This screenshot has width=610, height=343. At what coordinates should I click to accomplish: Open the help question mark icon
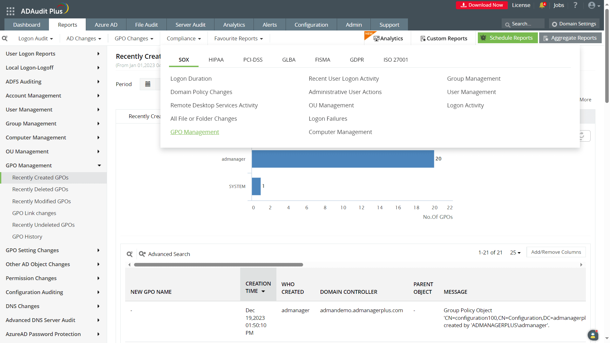pos(575,5)
